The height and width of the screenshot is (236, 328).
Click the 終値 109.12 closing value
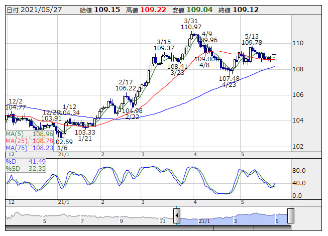[x=239, y=10]
